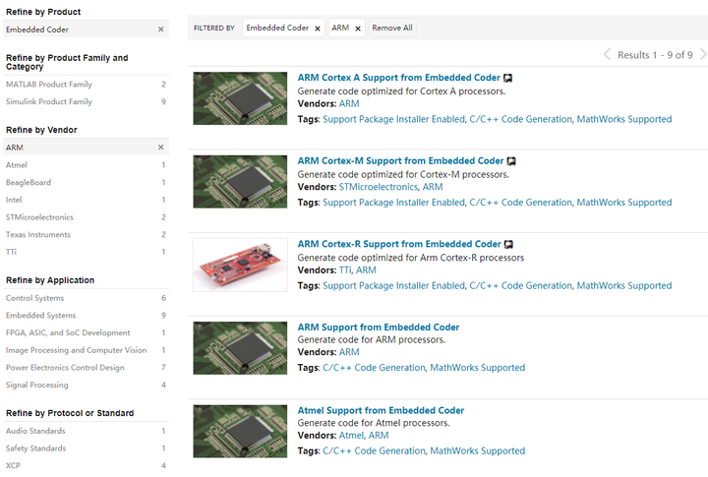This screenshot has height=477, width=708.
Task: Click Atmel vendor link in Atmel Support result
Action: 351,435
